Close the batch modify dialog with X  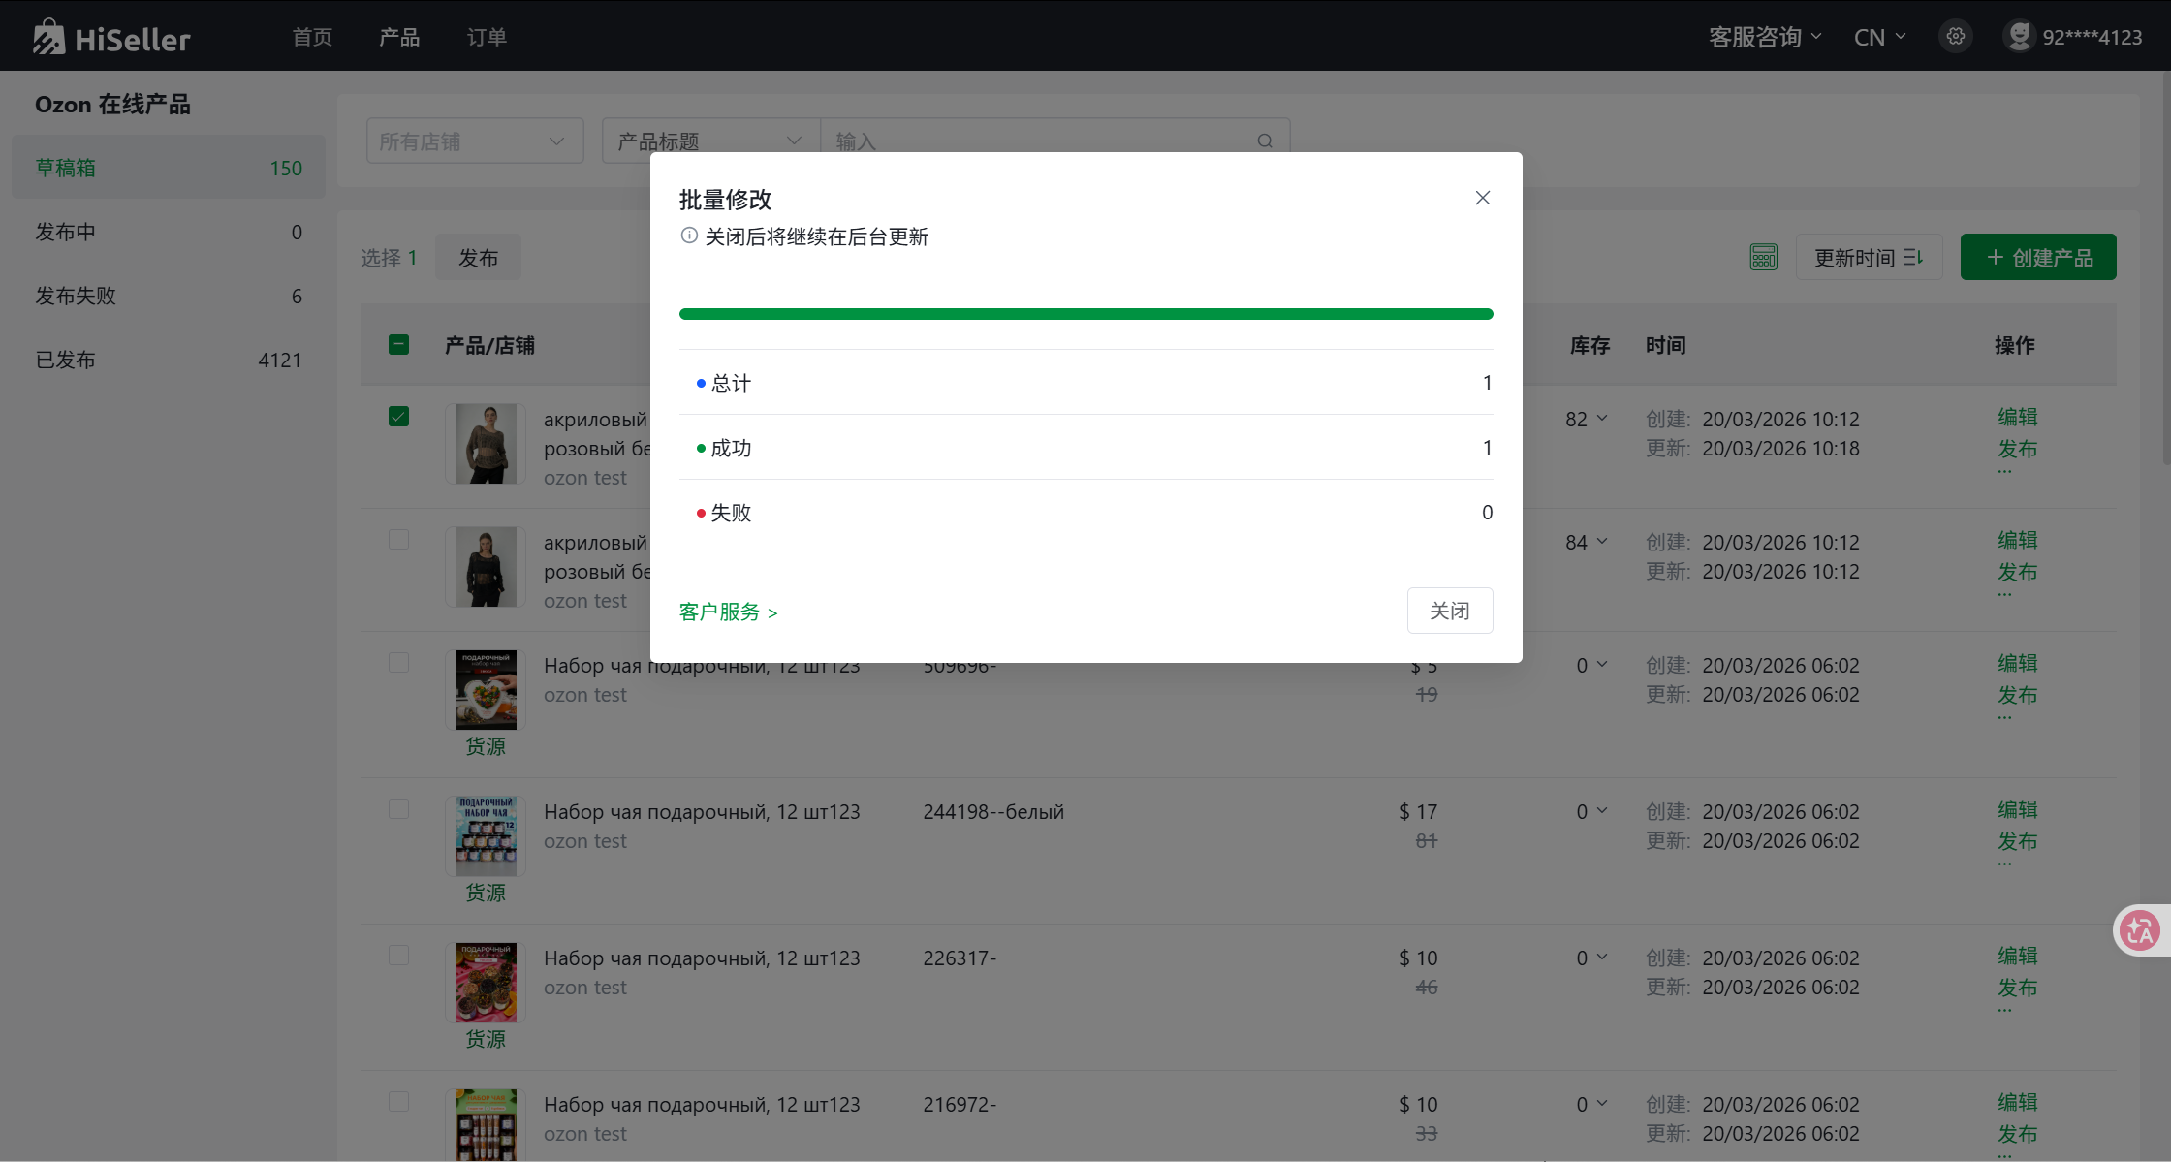tap(1482, 198)
